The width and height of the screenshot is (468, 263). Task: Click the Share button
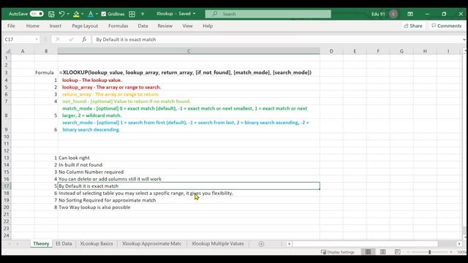413,26
